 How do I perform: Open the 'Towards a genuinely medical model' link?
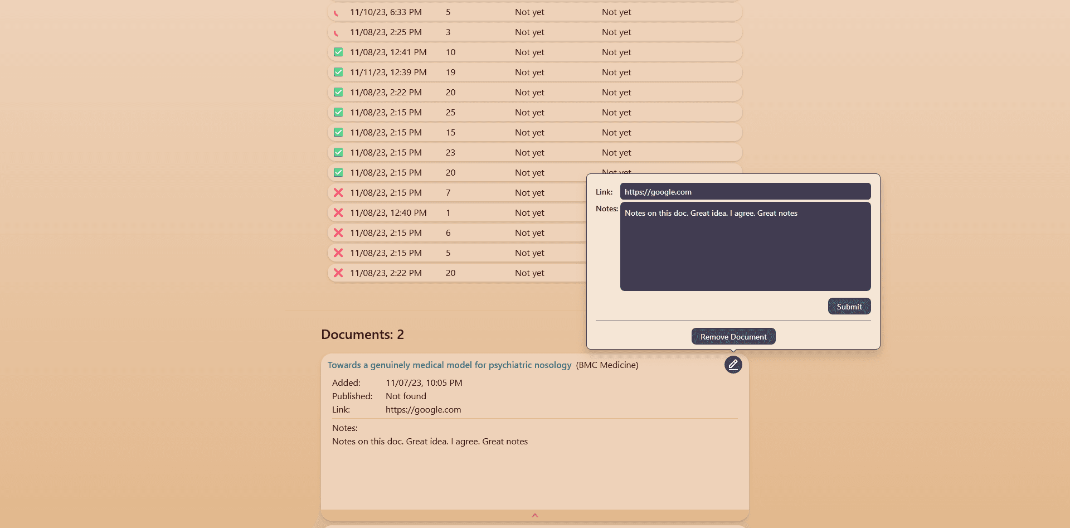click(x=449, y=365)
